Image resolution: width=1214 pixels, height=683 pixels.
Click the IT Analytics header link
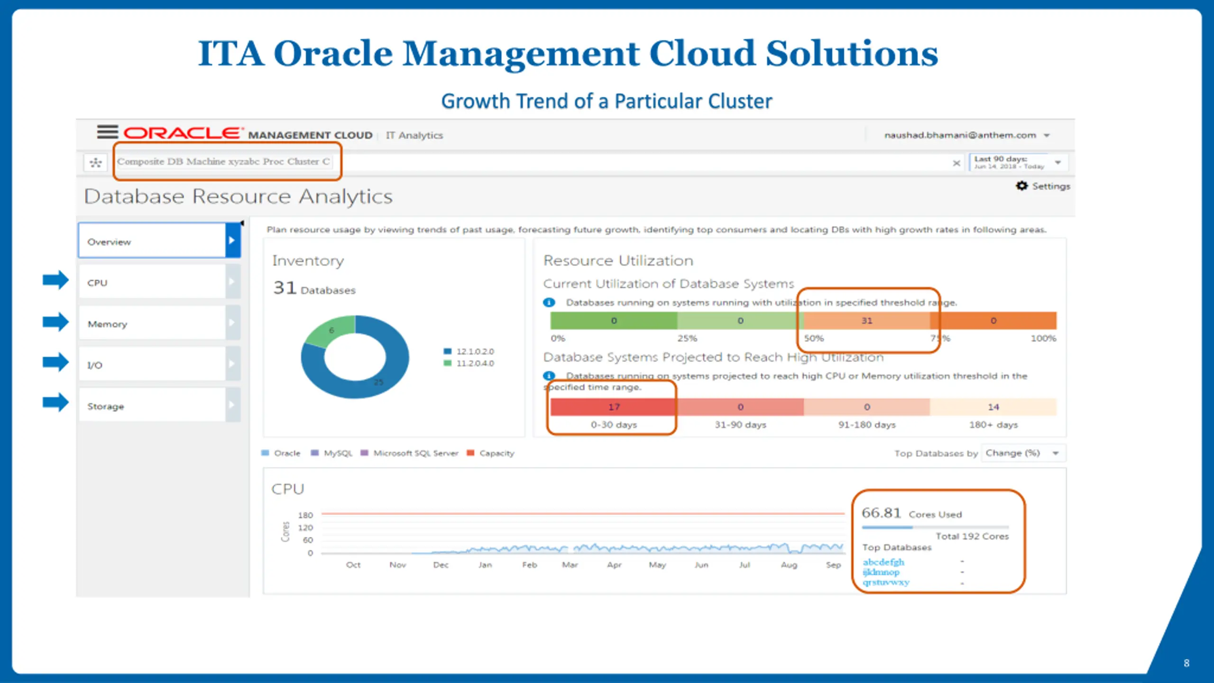click(414, 136)
